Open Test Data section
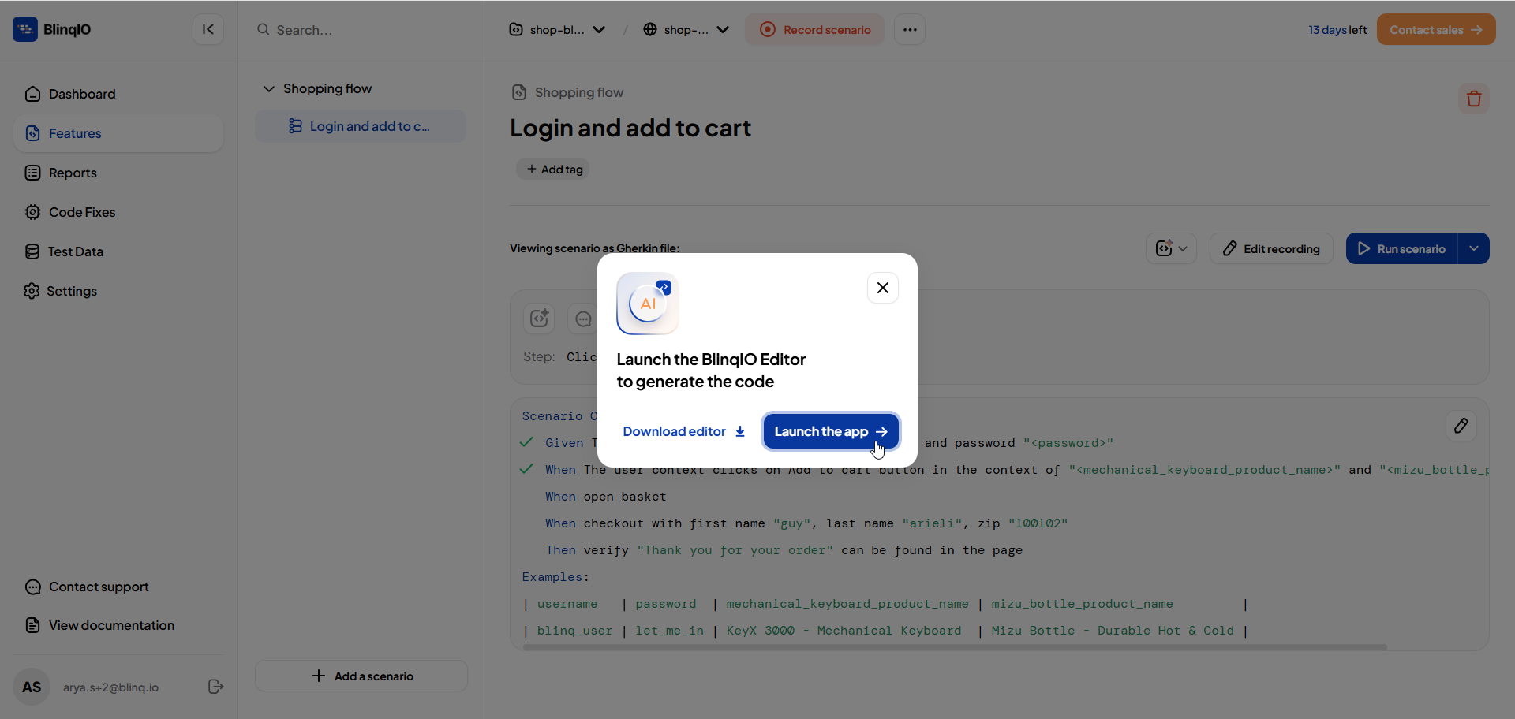The height and width of the screenshot is (719, 1515). pos(118,251)
